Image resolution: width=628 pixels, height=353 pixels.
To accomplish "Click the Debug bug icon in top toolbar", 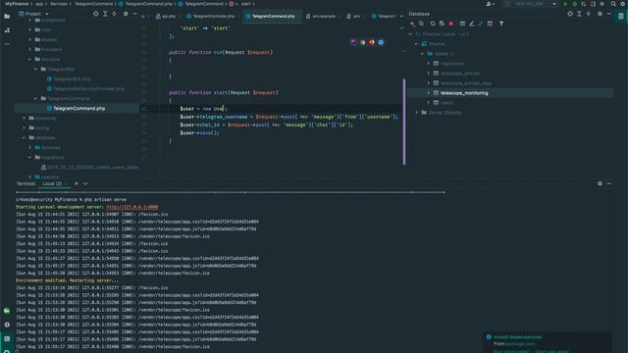I will (x=575, y=4).
